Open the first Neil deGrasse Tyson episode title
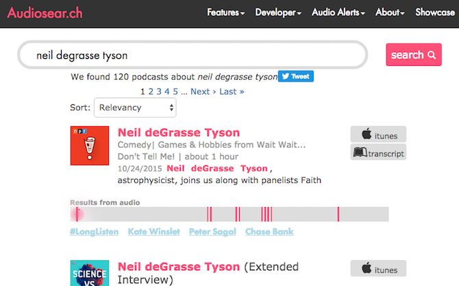The image size is (459, 286). coord(179,132)
